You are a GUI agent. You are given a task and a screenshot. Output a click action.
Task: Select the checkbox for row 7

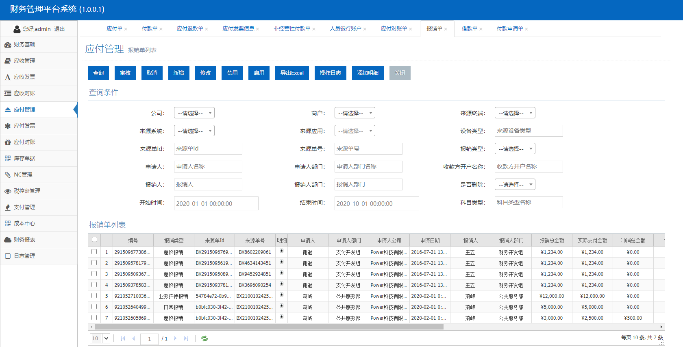coord(94,318)
